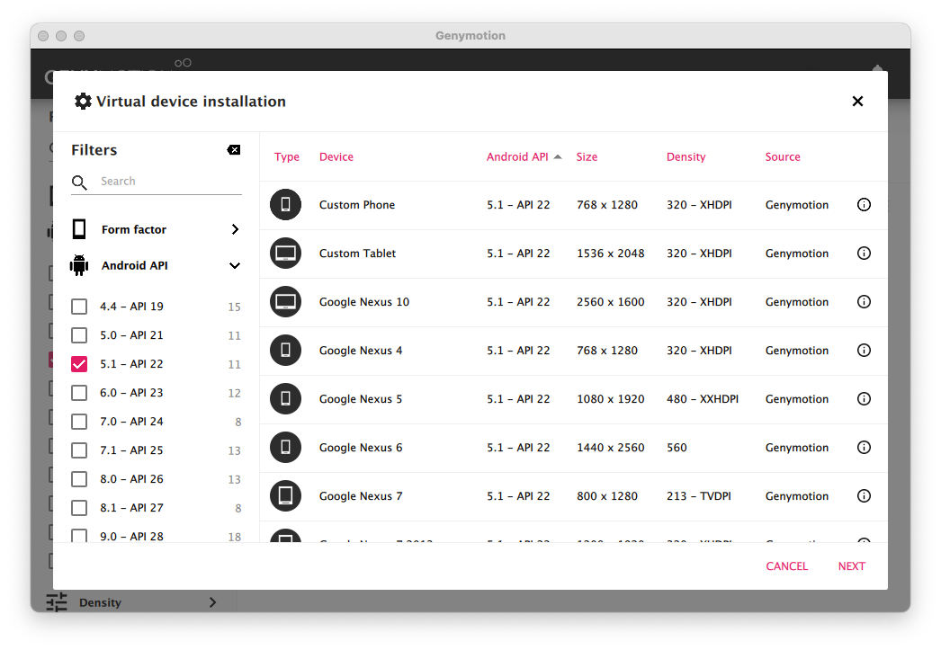Expand the Form factor filter chevron

pyautogui.click(x=236, y=229)
